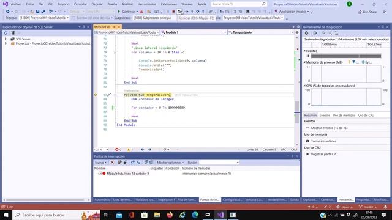Click the Hot Reload flame icon
This screenshot has height=220, width=392.
click(x=141, y=12)
